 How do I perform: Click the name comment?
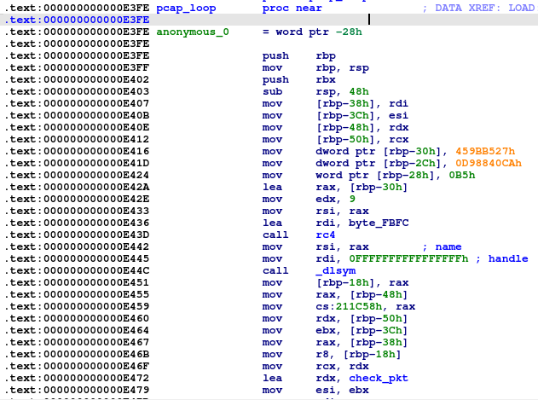pos(442,246)
